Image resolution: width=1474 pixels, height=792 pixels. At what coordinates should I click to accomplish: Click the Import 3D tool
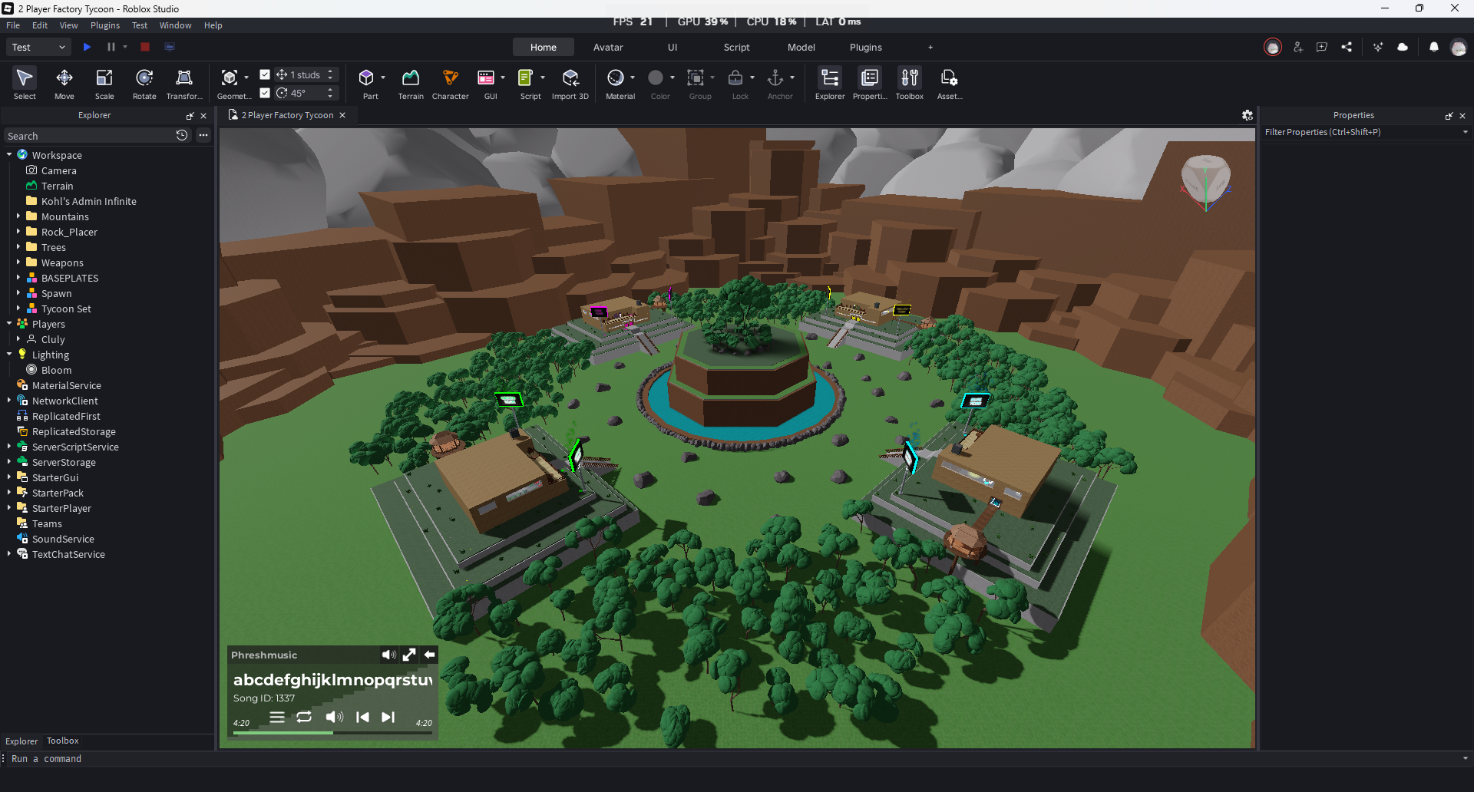click(570, 84)
